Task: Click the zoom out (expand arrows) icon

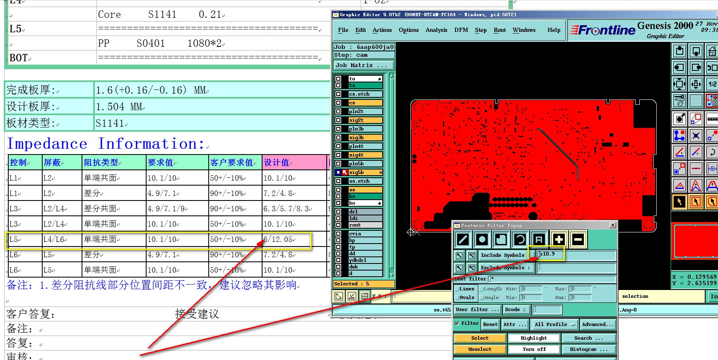Action: 679,84
